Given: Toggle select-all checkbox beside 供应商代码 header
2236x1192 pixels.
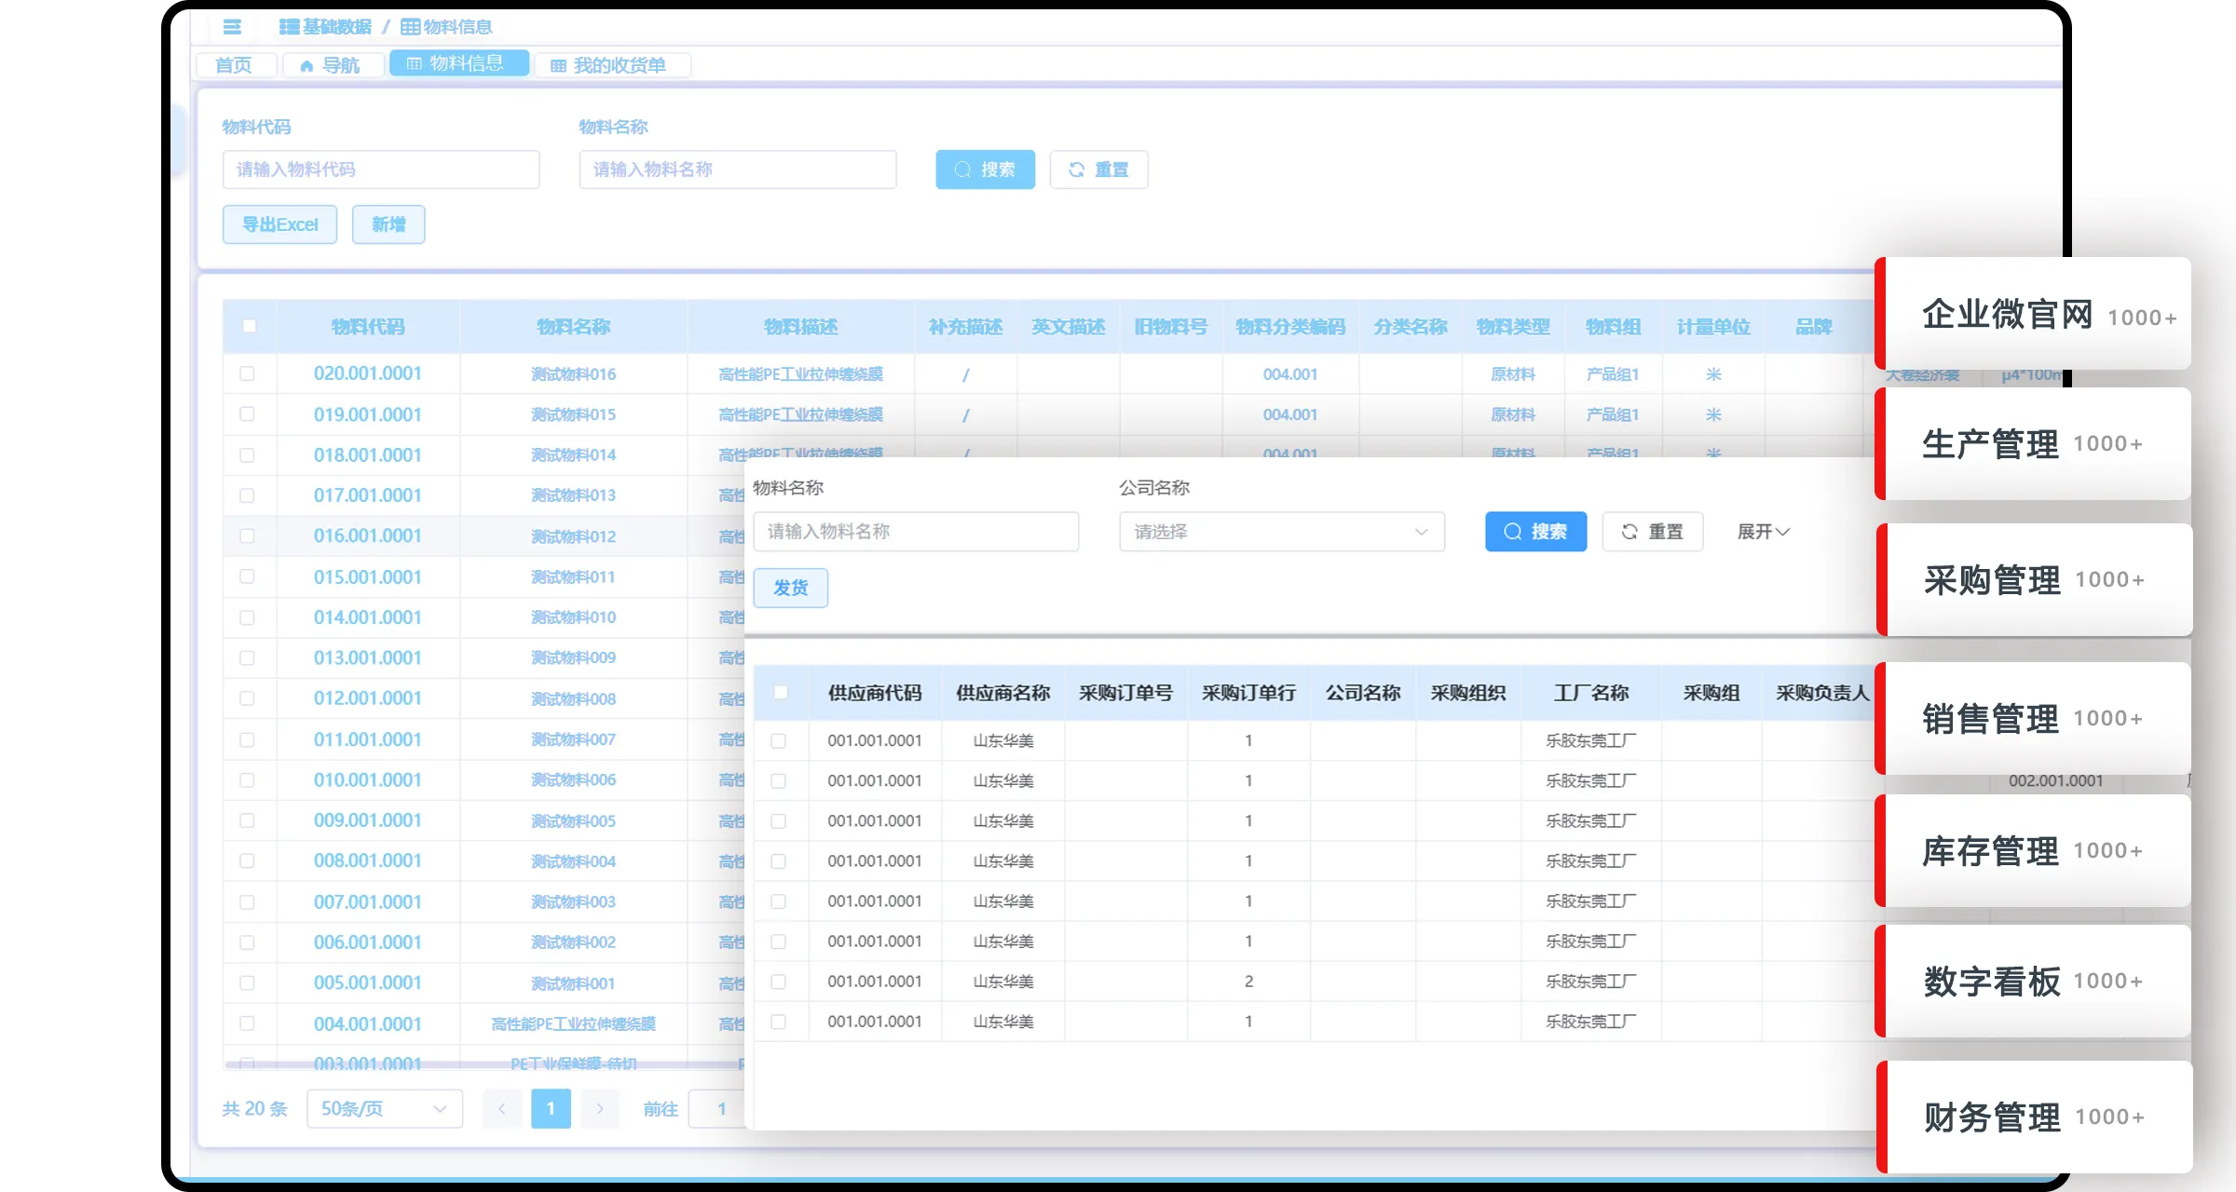Looking at the screenshot, I should point(781,692).
